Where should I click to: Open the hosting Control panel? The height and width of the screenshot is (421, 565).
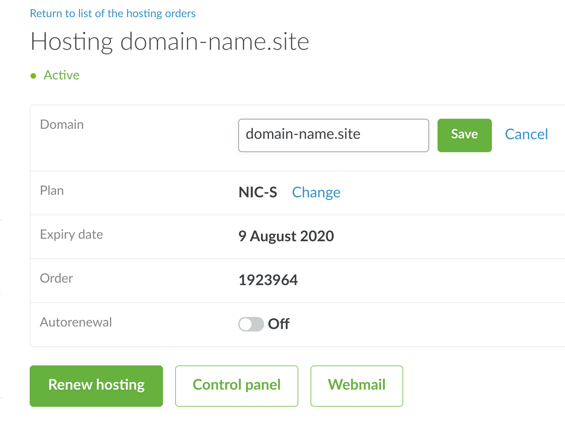tap(237, 385)
